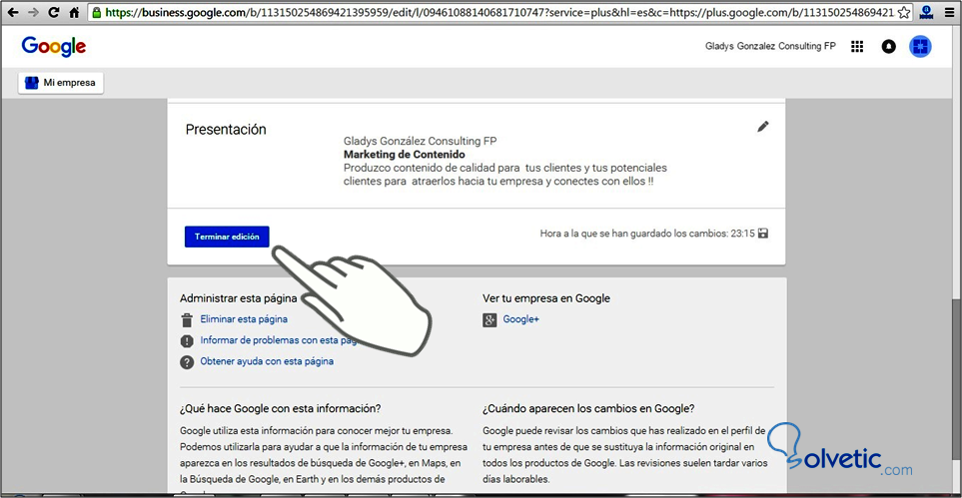This screenshot has height=498, width=962.
Task: Click Administrar esta página heading
Action: (x=239, y=298)
